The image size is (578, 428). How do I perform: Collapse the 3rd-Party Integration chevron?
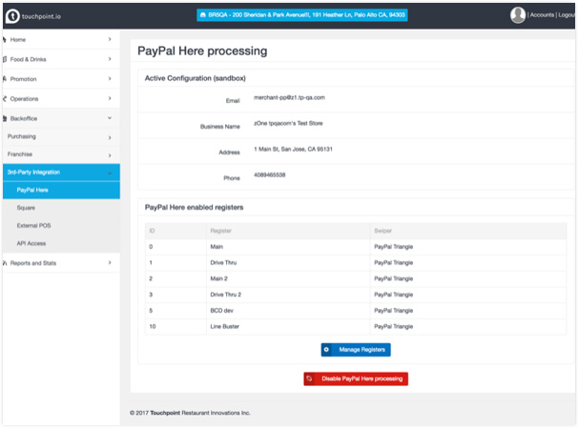[110, 173]
